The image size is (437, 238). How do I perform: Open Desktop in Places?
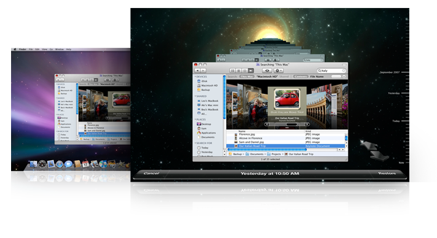(x=204, y=124)
